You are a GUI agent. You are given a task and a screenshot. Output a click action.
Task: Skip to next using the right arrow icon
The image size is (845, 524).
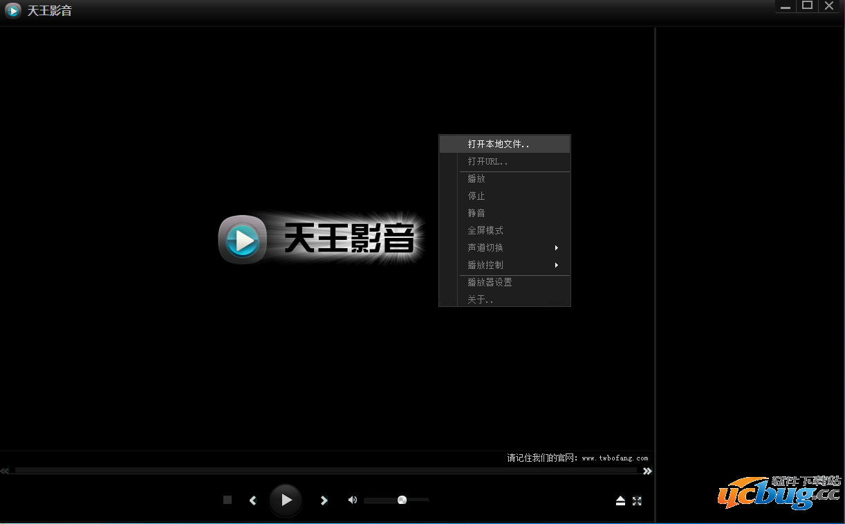coord(324,500)
